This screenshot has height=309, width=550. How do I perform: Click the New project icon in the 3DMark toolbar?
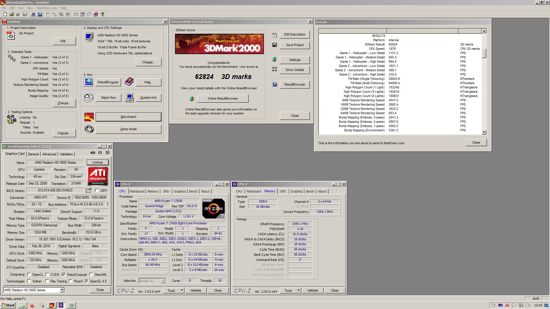pyautogui.click(x=5, y=14)
